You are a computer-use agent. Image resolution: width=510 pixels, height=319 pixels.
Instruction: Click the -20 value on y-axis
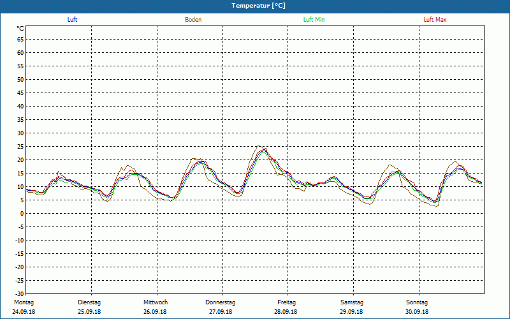(x=20, y=267)
